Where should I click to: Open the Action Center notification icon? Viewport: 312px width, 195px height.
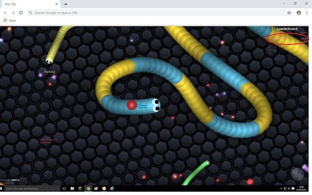(x=293, y=189)
